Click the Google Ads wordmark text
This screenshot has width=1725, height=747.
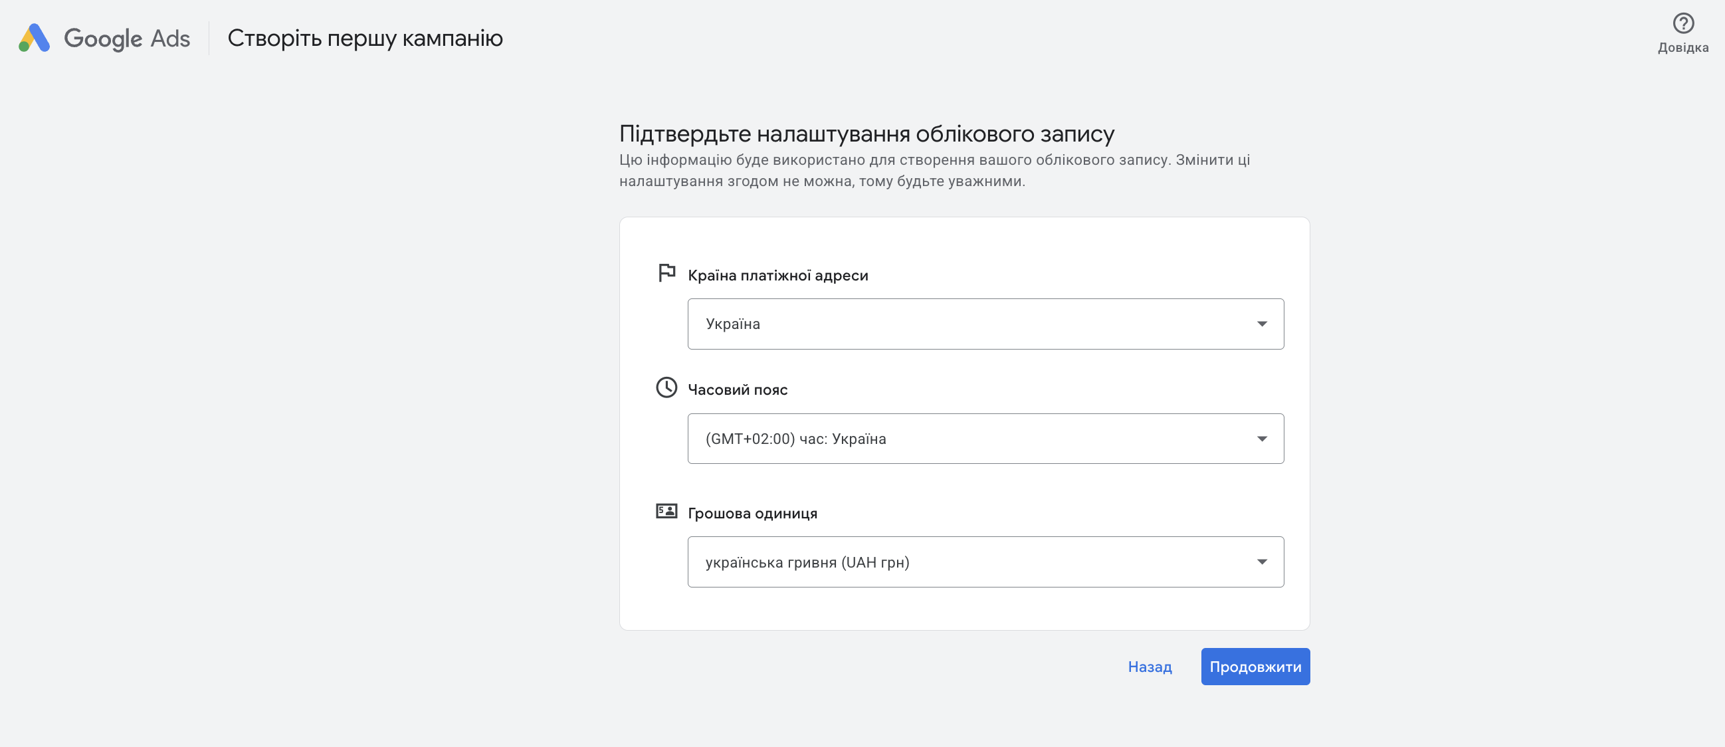(x=127, y=39)
